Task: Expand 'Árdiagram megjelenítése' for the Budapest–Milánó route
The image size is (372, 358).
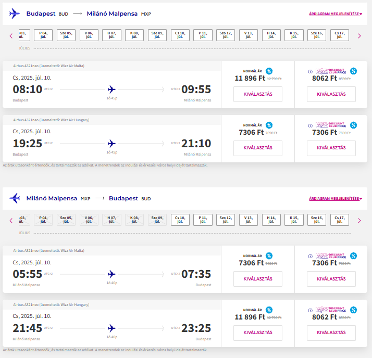Action: pyautogui.click(x=335, y=14)
